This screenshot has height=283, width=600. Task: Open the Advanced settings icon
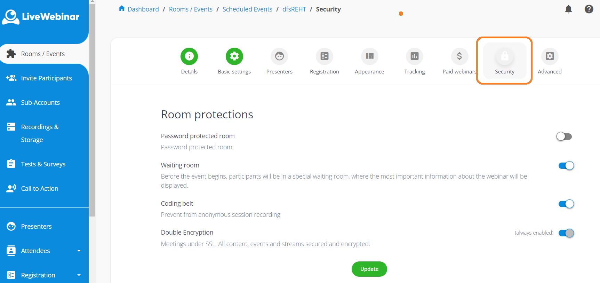coord(550,56)
